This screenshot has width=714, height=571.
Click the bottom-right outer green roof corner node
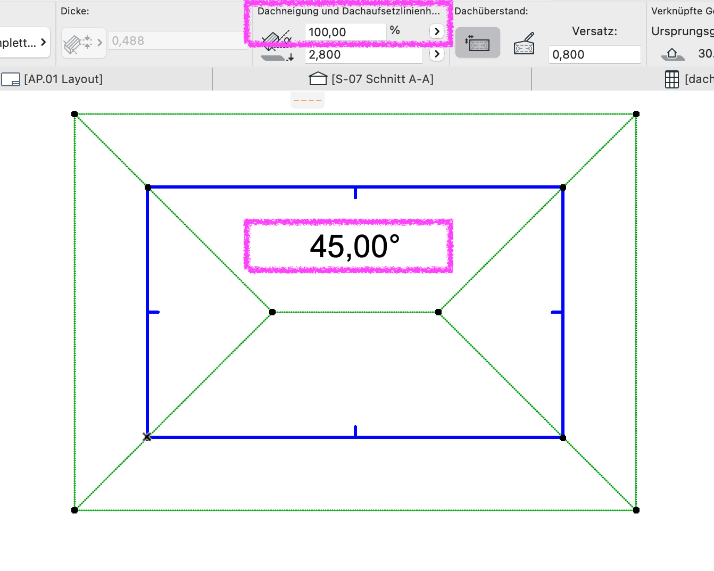coord(636,510)
